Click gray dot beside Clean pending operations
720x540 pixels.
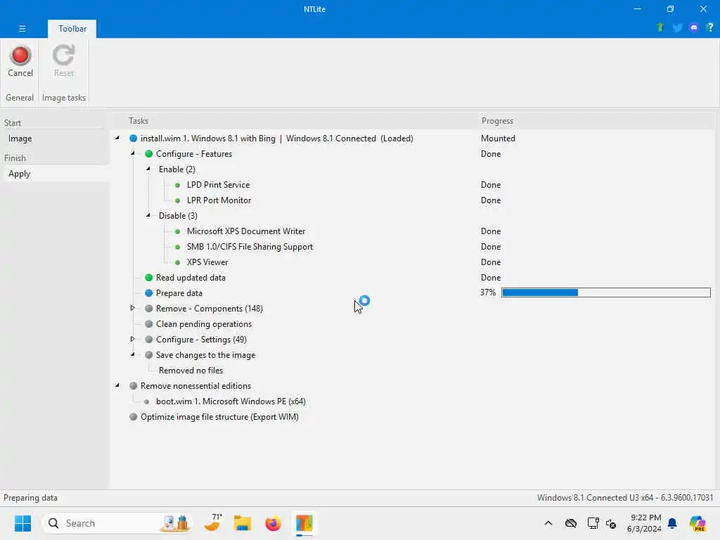tap(149, 323)
